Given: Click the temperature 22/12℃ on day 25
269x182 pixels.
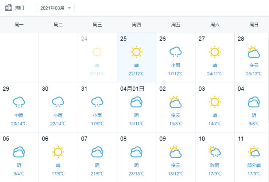Looking at the screenshot, I should (136, 74).
